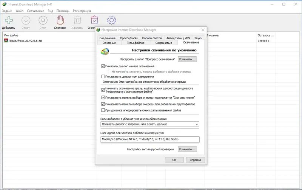Toggle Не начинать загрузку checkbox
This screenshot has height=190, width=302.
click(x=109, y=71)
